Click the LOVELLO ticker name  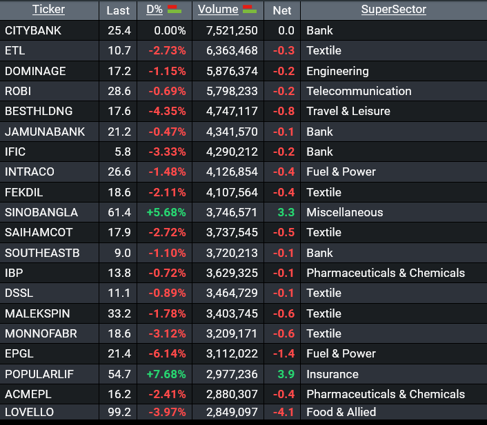(x=29, y=412)
